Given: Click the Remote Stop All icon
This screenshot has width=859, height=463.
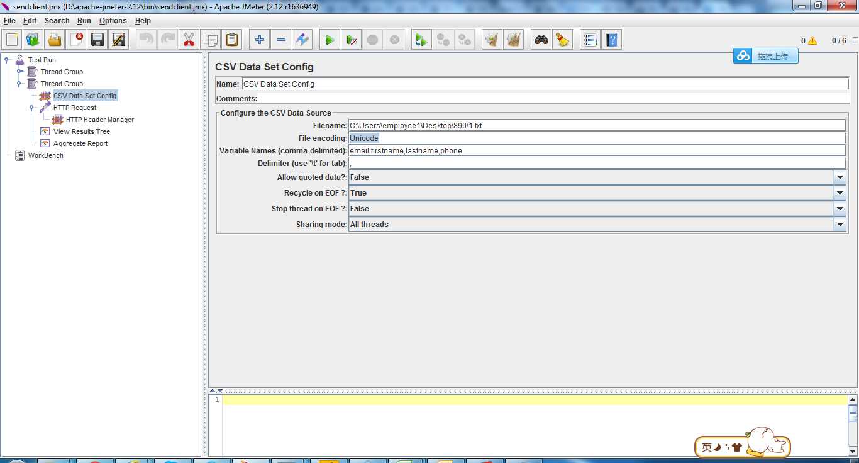Looking at the screenshot, I should (443, 40).
